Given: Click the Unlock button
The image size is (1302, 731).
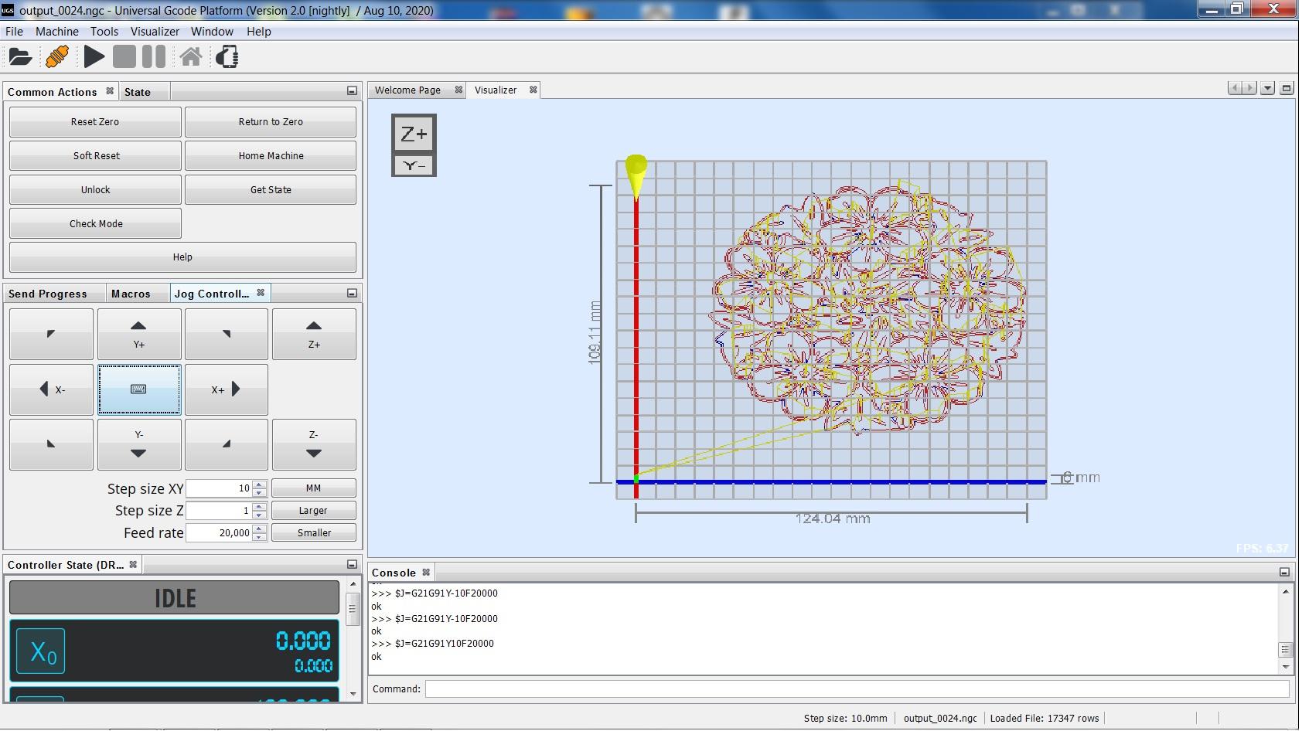Looking at the screenshot, I should 95,190.
